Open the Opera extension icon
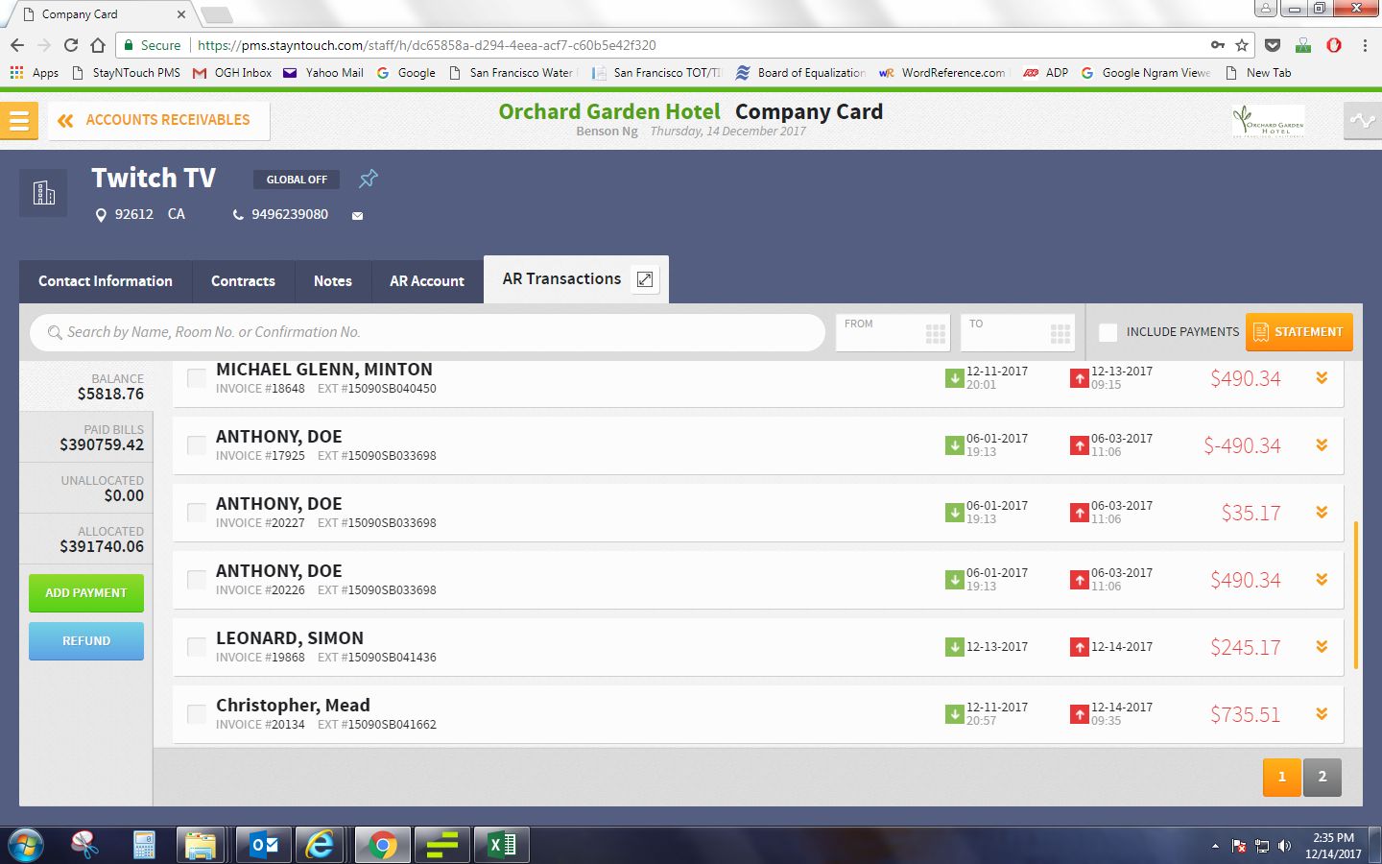1382x864 pixels. coord(1334,45)
